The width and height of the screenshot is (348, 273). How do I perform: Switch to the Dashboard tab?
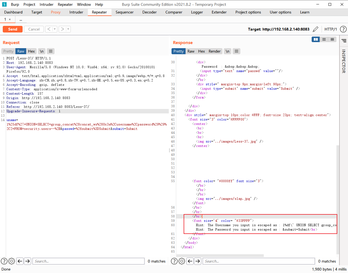(x=13, y=12)
